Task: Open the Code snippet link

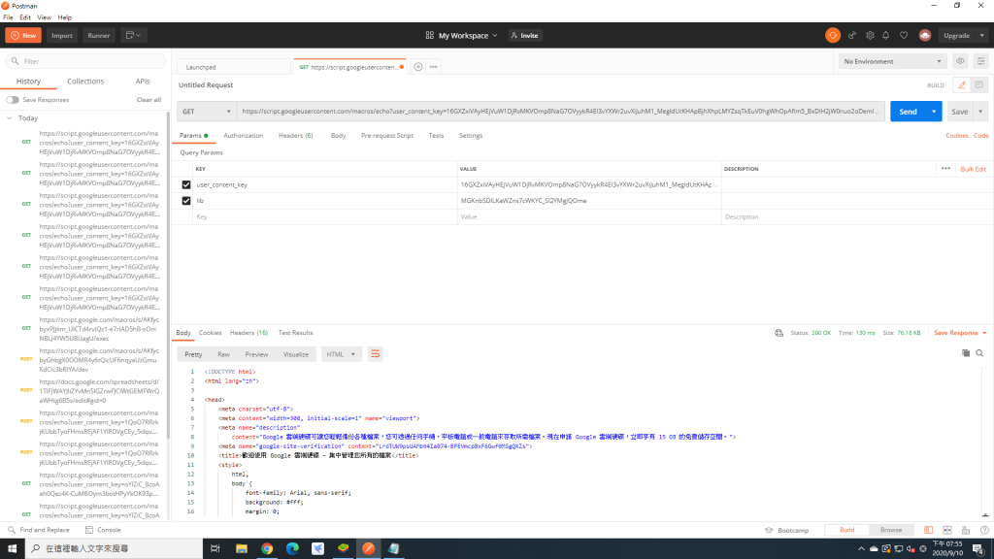Action: point(980,136)
